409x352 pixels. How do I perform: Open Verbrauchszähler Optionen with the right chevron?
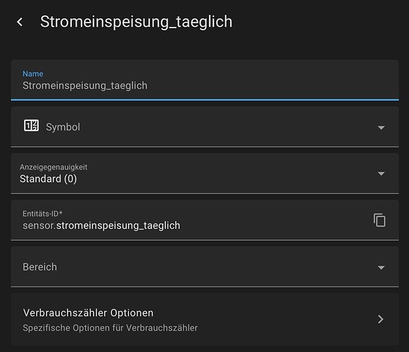[x=381, y=319]
